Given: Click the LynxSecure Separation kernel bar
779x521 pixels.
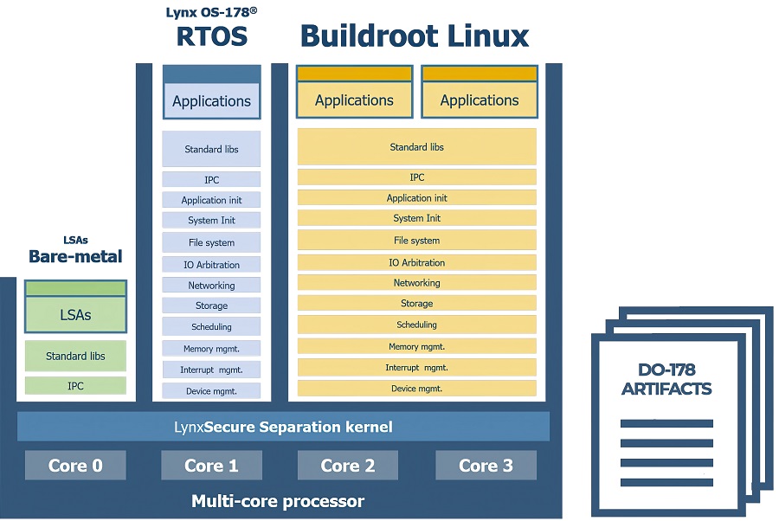Looking at the screenshot, I should coord(284,427).
